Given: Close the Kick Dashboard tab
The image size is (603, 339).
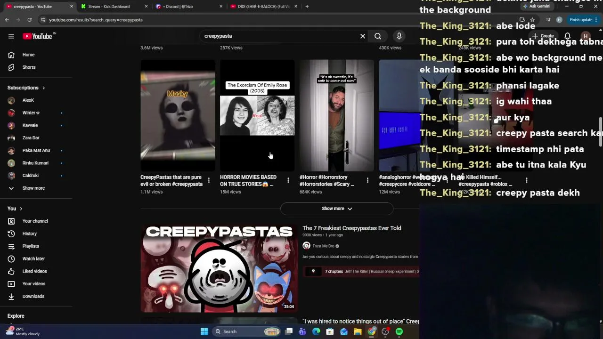Looking at the screenshot, I should tap(146, 7).
